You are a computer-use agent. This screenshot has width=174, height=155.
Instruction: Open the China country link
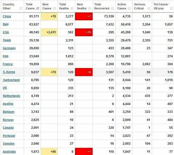pyautogui.click(x=7, y=16)
